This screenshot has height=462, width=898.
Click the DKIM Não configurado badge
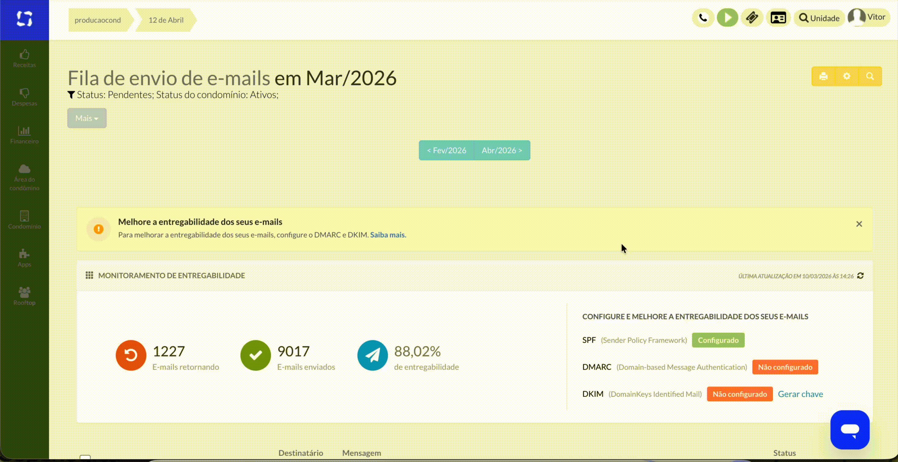pos(740,394)
